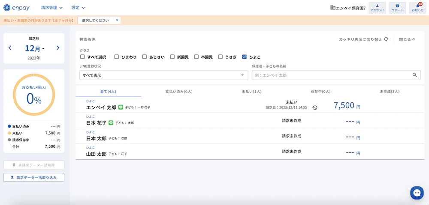Viewport: 429px width, 205px height.
Task: Click the お支払い率 donut chart
Action: 34,95
